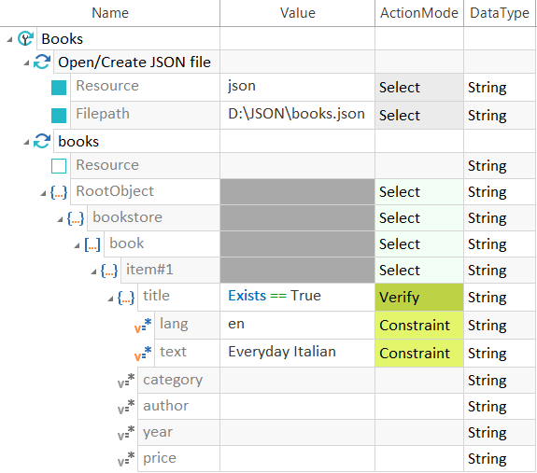Click the ActionMode column header
Image resolution: width=537 pixels, height=473 pixels.
click(x=419, y=13)
